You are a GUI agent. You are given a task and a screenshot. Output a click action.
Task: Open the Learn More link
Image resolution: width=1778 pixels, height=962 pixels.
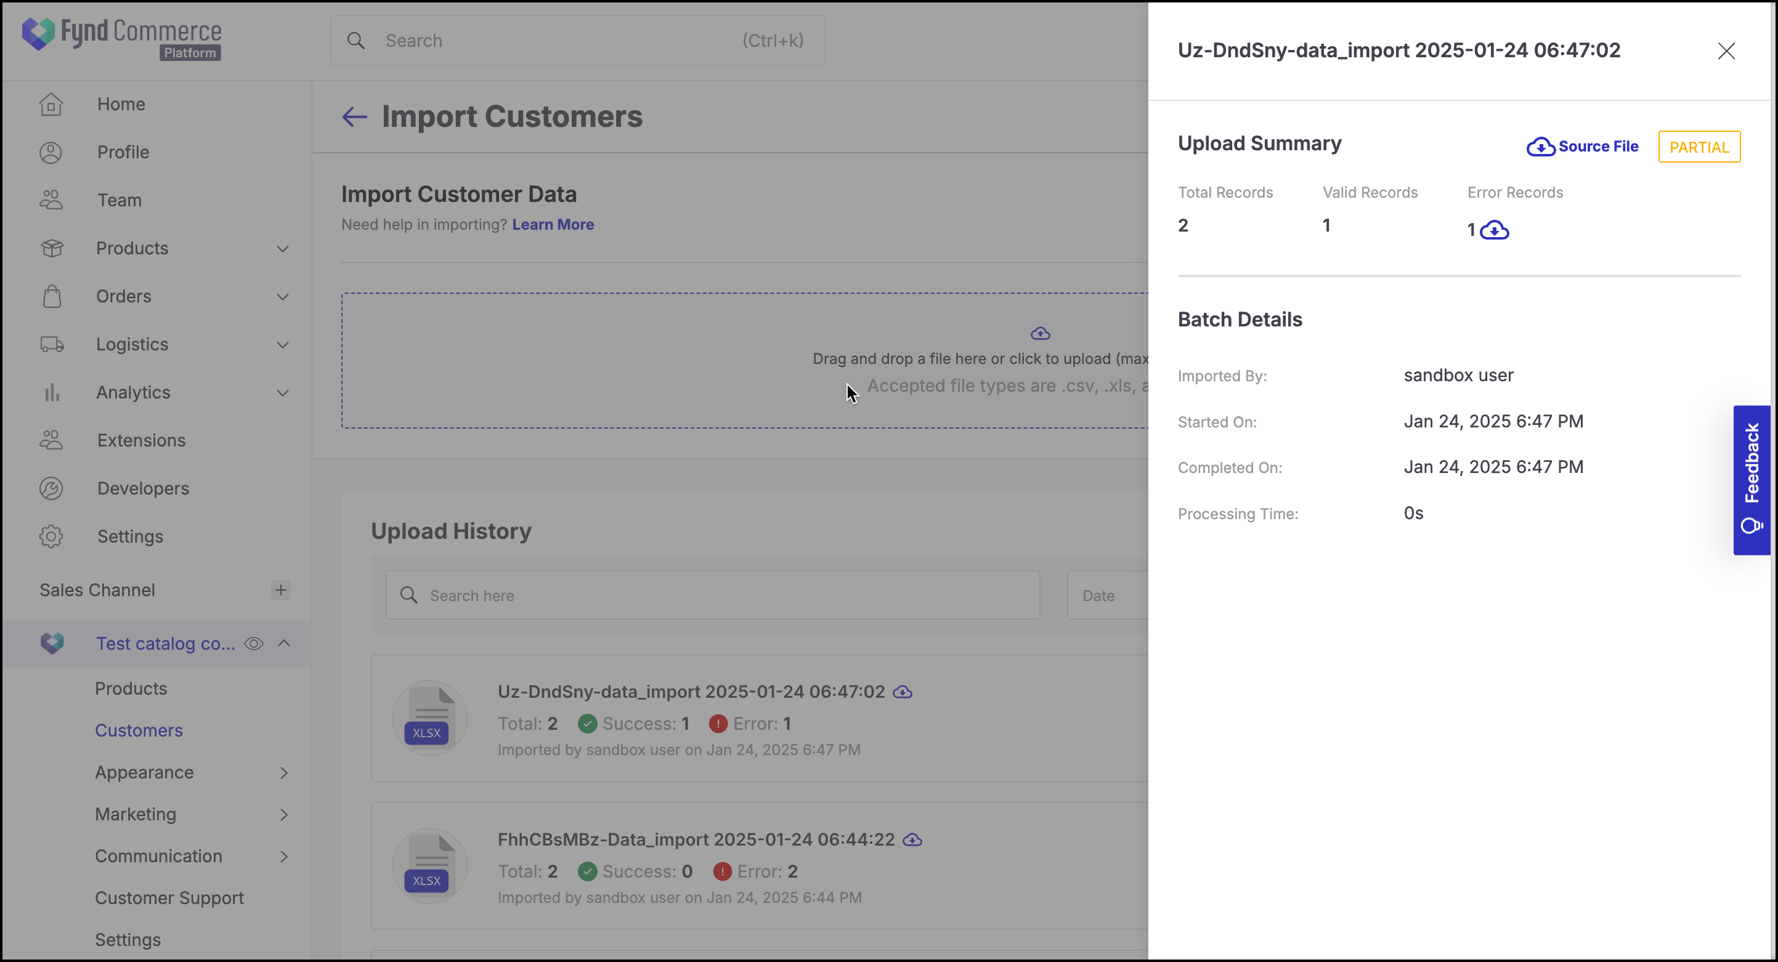(x=553, y=224)
